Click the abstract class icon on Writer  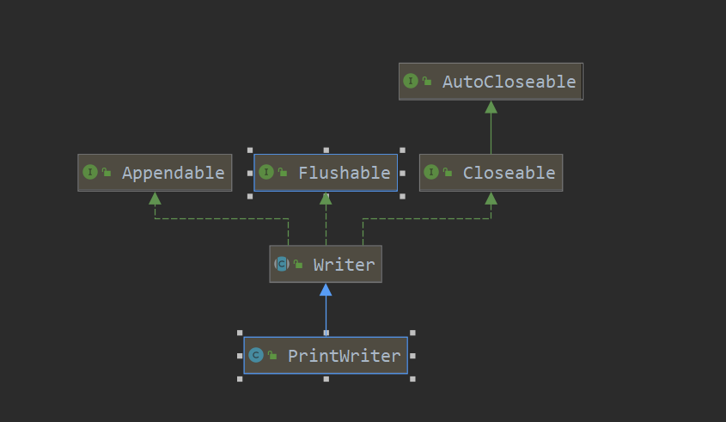[x=281, y=265]
